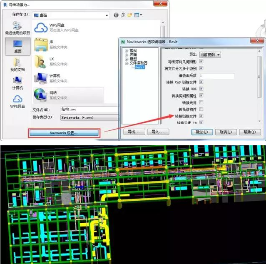Screen dimensions: 266x264
Task: Create a new folder
Action: pyautogui.click(x=130, y=15)
